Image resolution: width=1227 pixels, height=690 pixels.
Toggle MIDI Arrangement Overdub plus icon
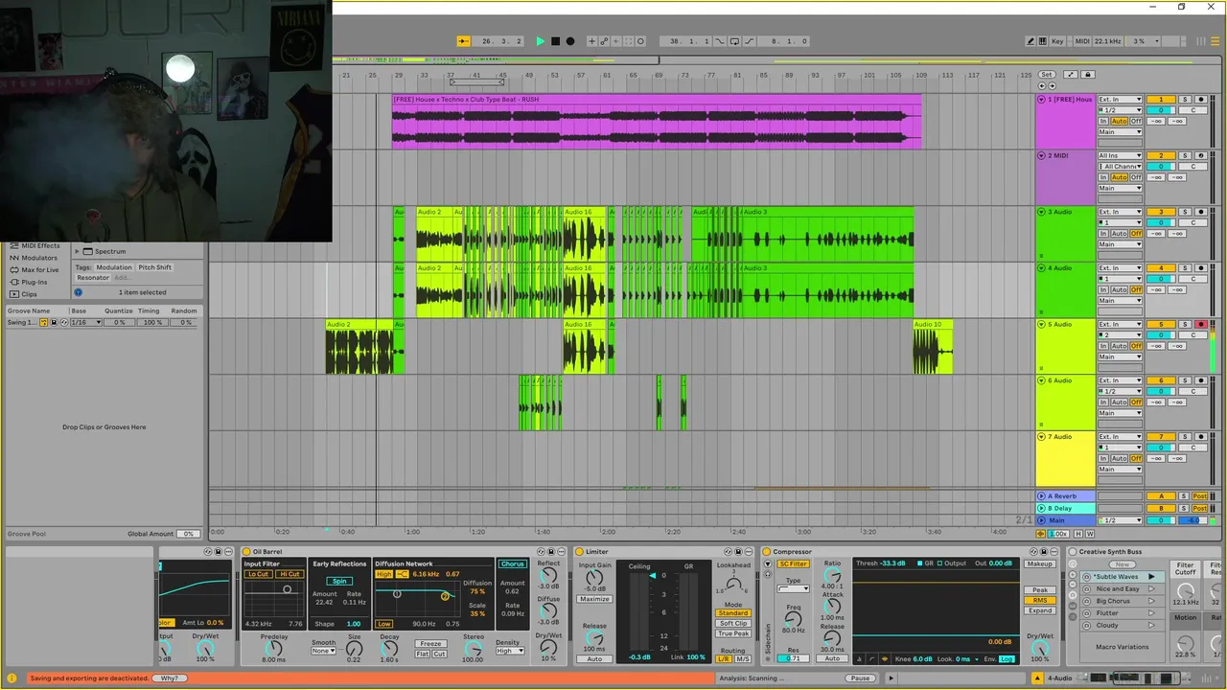tap(592, 41)
